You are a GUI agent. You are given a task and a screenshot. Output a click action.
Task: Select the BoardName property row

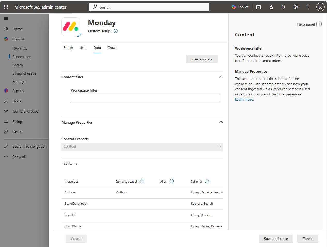(x=142, y=226)
